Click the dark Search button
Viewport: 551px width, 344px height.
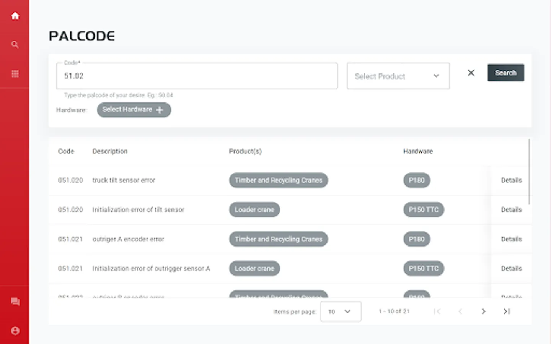click(505, 73)
